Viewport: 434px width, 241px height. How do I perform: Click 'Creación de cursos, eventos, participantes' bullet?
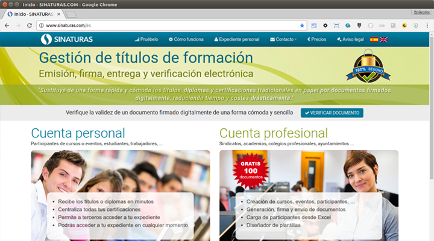click(x=301, y=201)
